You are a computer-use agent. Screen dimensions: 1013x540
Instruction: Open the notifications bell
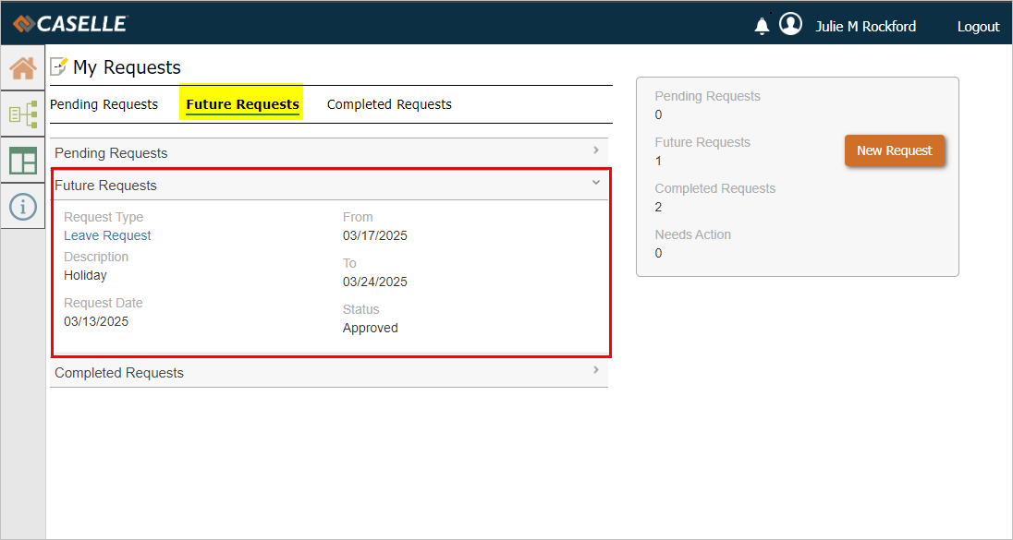[x=762, y=26]
